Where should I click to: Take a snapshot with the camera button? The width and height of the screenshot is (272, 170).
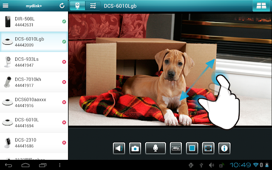[135, 148]
